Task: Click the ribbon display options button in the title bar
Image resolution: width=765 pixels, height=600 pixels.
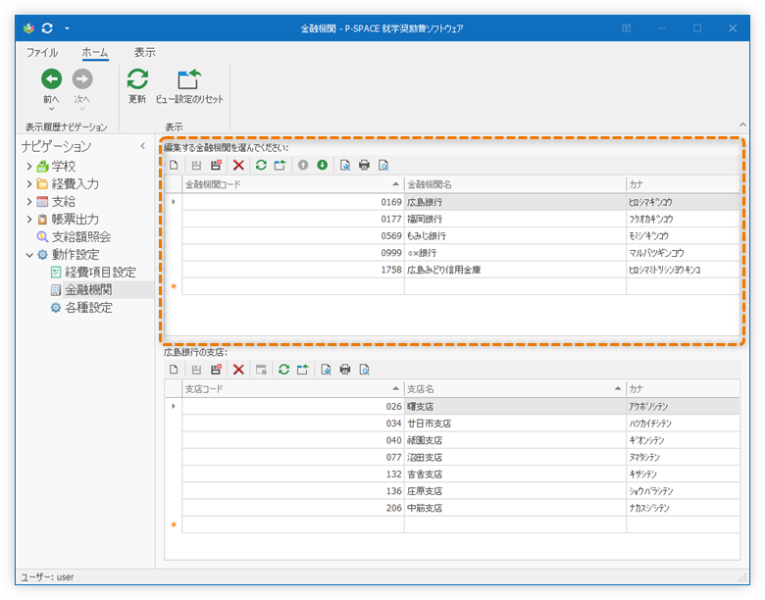Action: coord(627,28)
